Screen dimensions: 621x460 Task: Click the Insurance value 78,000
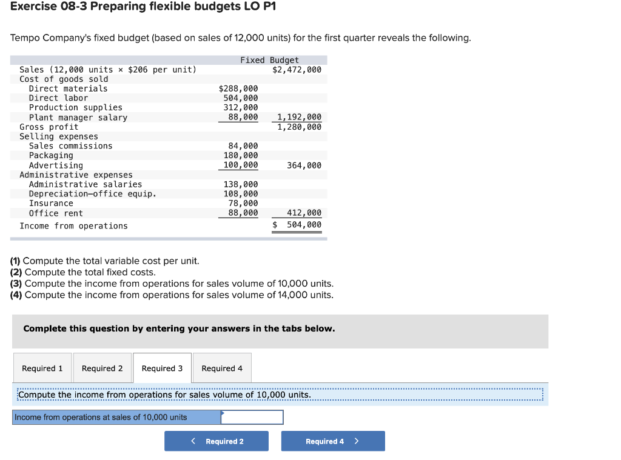243,204
